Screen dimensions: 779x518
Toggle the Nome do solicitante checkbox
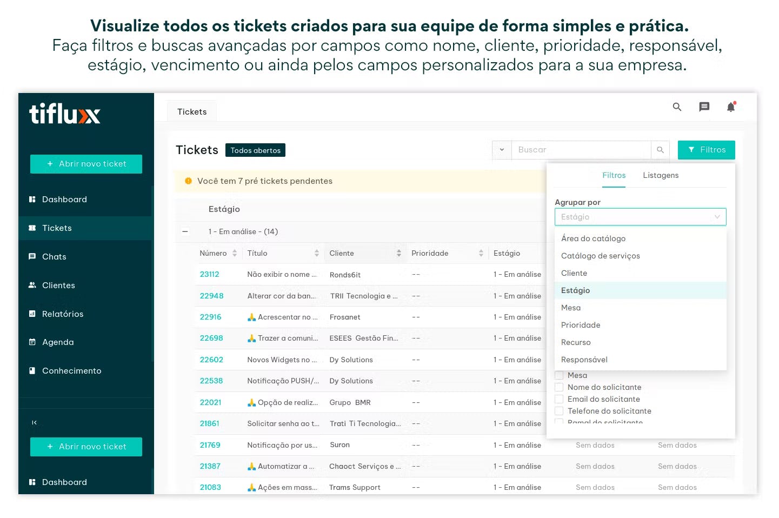[560, 387]
